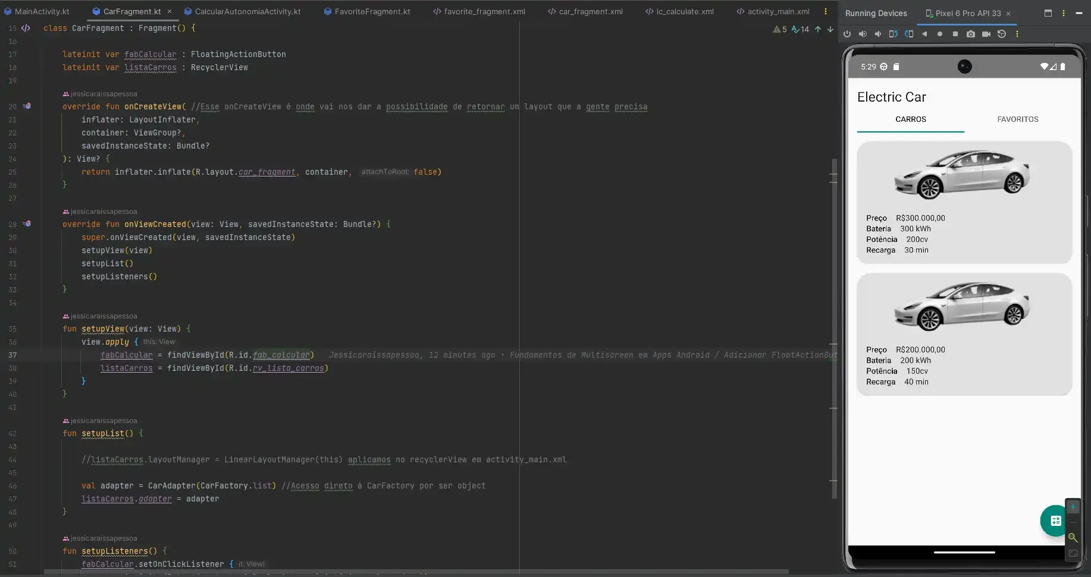The height and width of the screenshot is (577, 1091).
Task: Rotate the emulator right
Action: click(909, 34)
